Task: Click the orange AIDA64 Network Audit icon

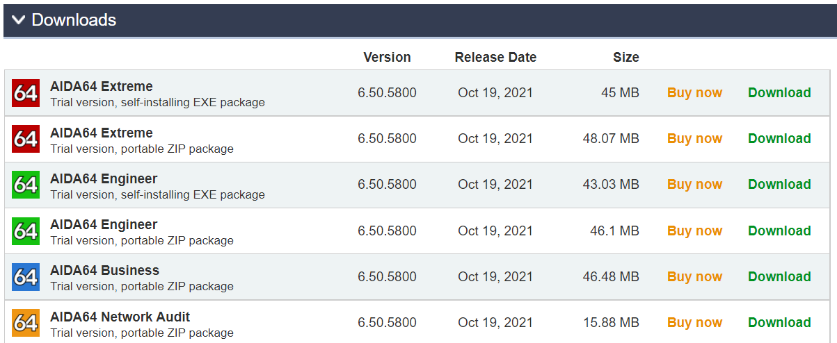Action: (x=26, y=323)
